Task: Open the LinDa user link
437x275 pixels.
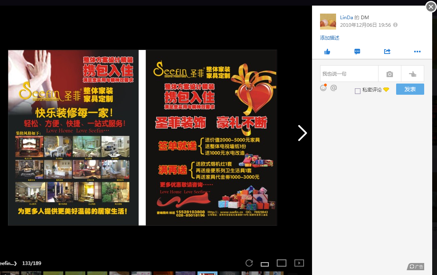Action: coord(346,17)
